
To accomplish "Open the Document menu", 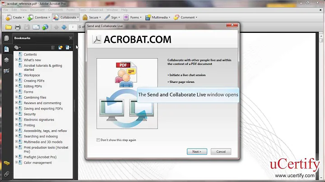I will [x=37, y=10].
